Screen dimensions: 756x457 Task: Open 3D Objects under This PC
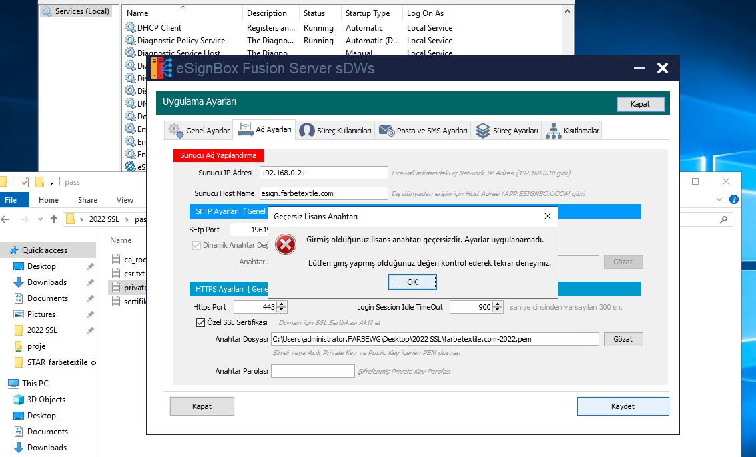(x=46, y=399)
